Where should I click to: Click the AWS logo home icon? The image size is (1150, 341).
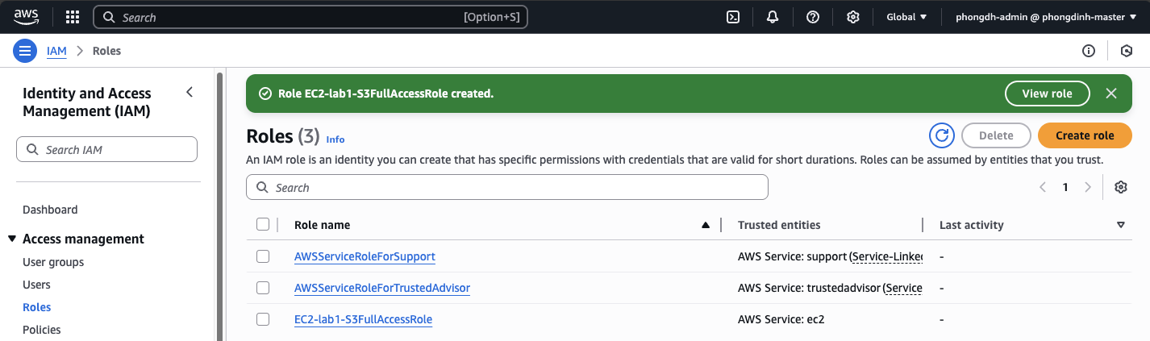click(x=27, y=17)
